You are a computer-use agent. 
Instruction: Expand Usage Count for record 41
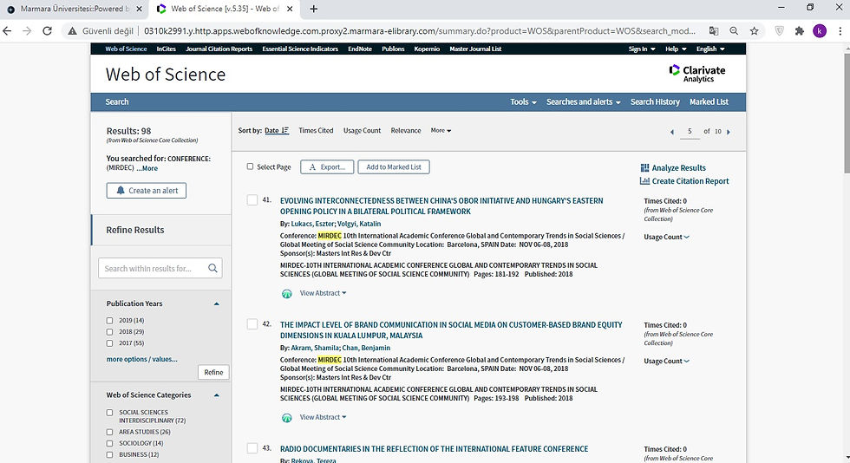(666, 237)
